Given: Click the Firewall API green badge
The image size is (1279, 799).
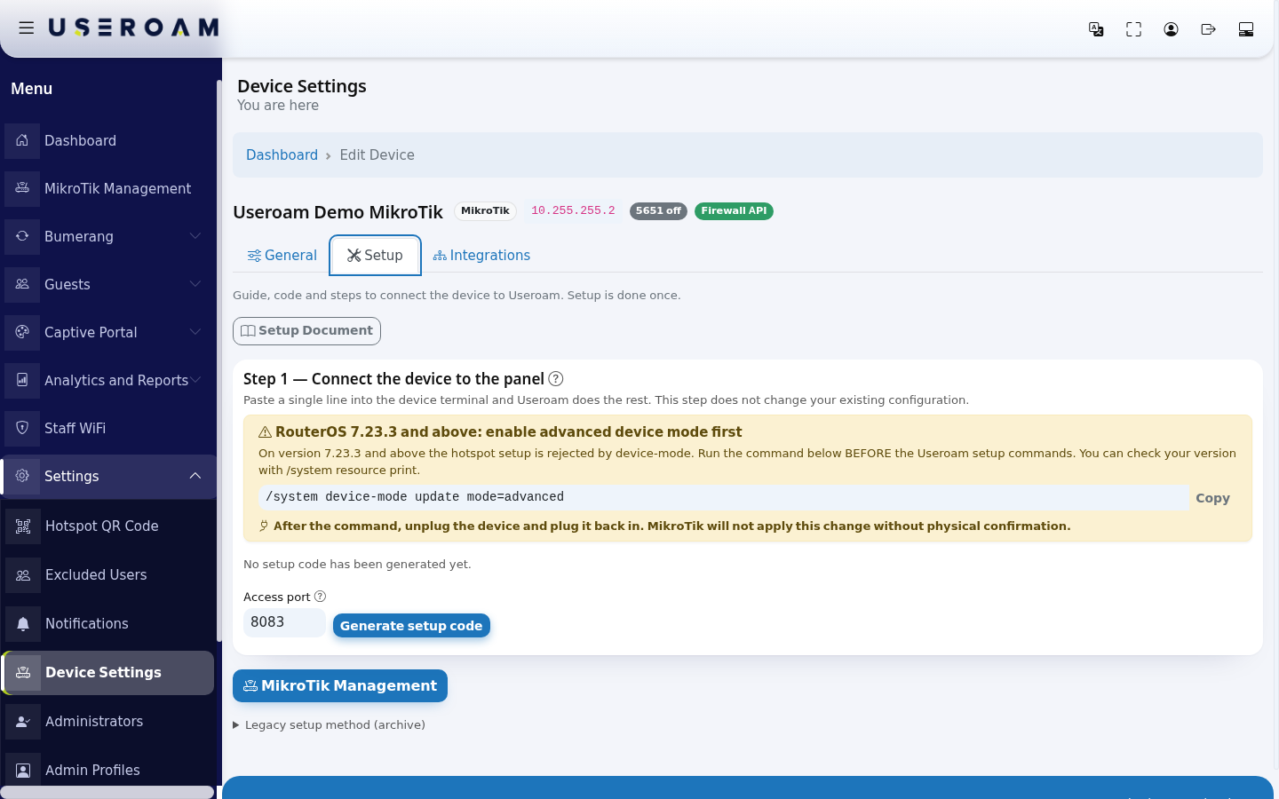Looking at the screenshot, I should coord(734,211).
